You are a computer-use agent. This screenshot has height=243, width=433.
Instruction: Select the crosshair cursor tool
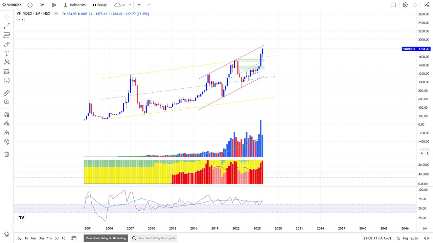tap(7, 17)
